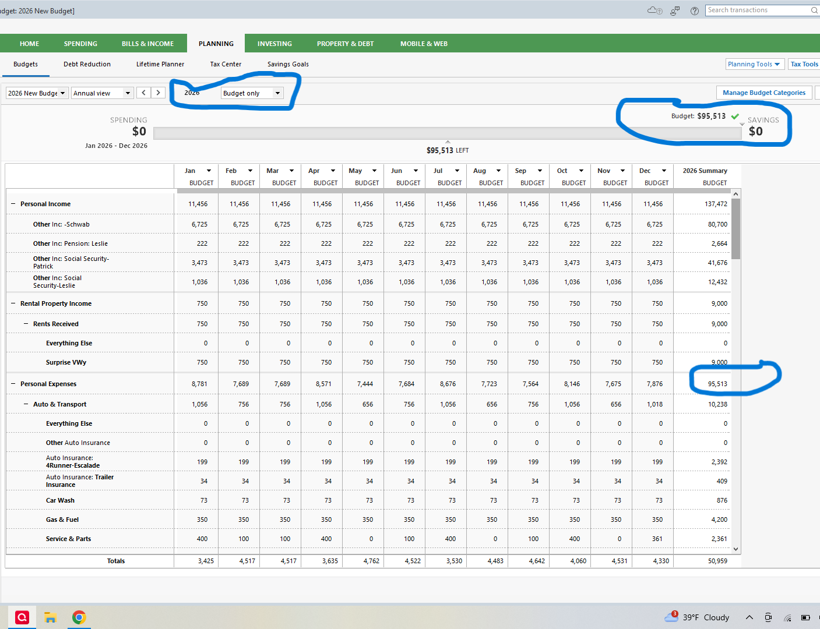Screen dimensions: 820x629
Task: Open the Annual view dropdown
Action: tap(102, 93)
